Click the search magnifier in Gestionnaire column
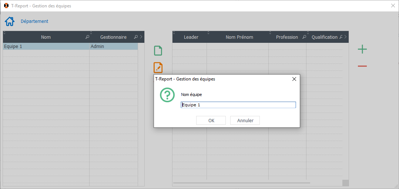The height and width of the screenshot is (189, 399). coord(136,37)
